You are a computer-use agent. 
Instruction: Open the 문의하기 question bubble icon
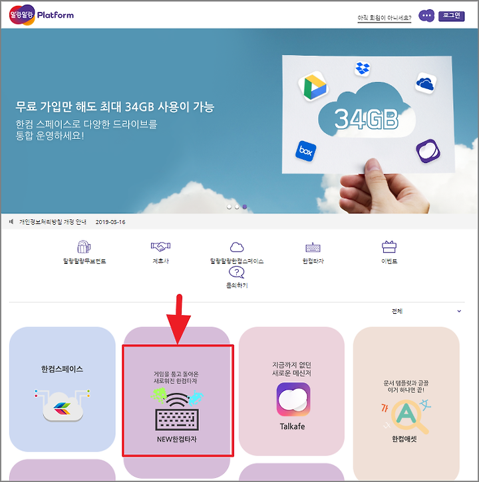coord(237,272)
